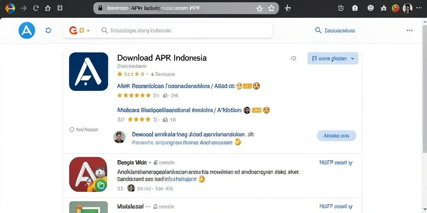Click the five-star rating under AfeK link
Viewport: 427px width, 213px height.
coord(134,95)
